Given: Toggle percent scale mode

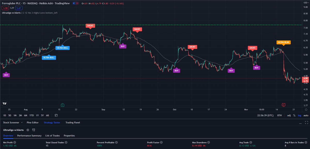Looking at the screenshot, I should [294, 115].
